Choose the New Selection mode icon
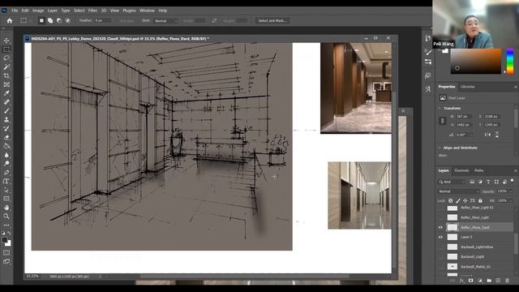519x292 pixels. (x=41, y=20)
